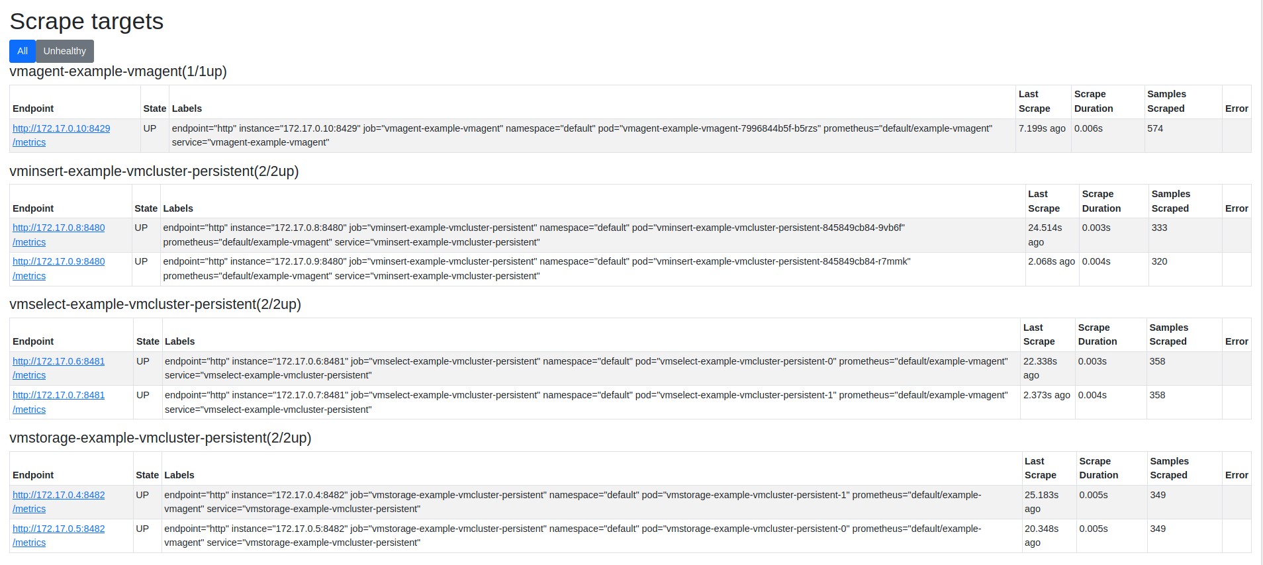
Task: Click the 7.199s ago last scrape cell
Action: (1042, 128)
